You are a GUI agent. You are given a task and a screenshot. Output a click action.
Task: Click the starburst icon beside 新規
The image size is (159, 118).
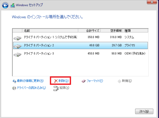[x=119, y=81]
